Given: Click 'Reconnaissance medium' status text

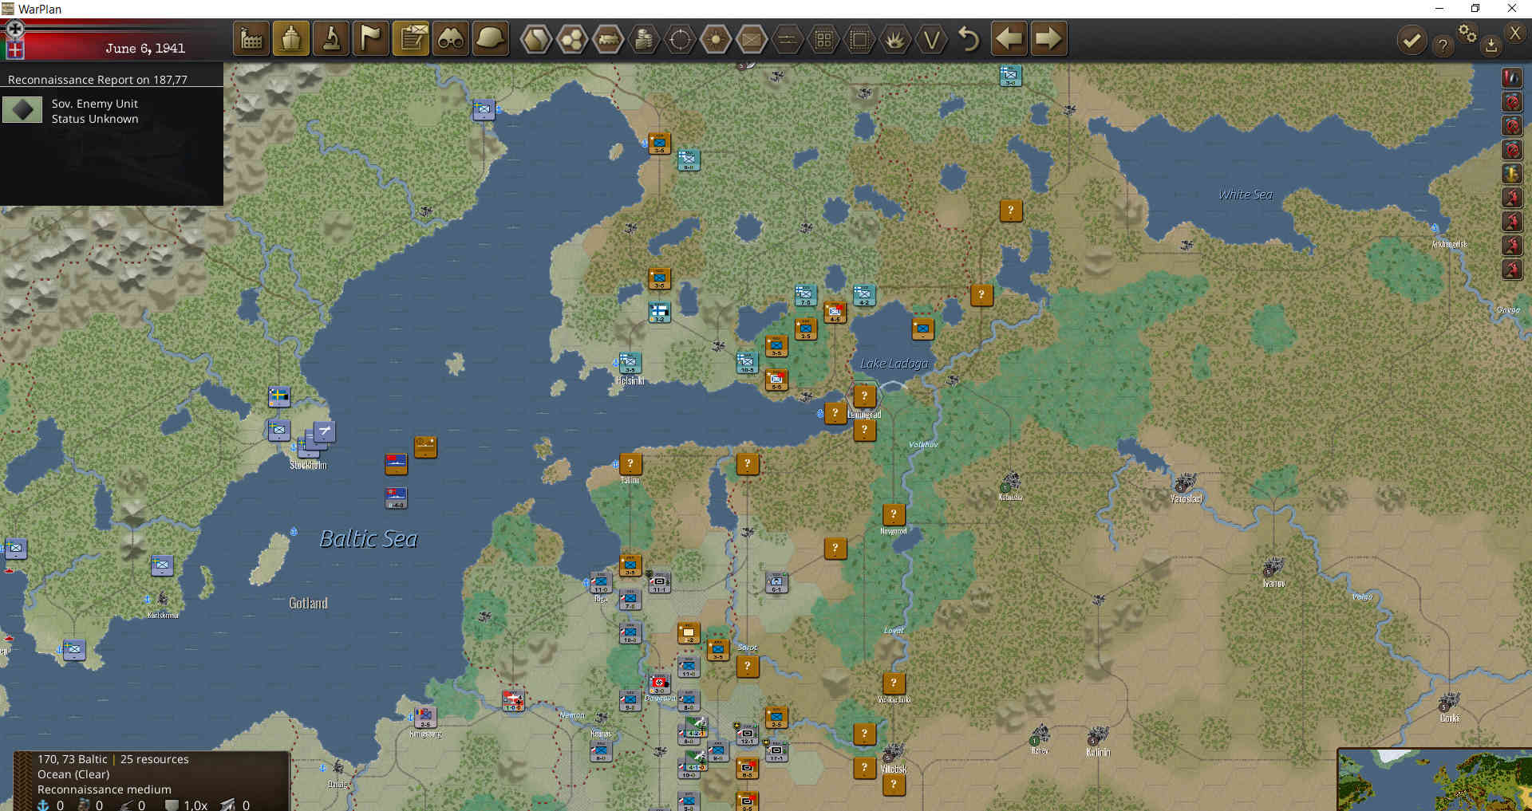Looking at the screenshot, I should coord(105,789).
